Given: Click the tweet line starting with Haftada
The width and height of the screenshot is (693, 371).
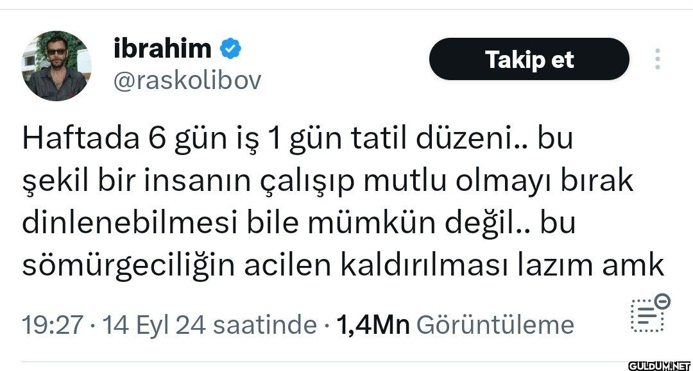Looking at the screenshot, I should click(298, 139).
